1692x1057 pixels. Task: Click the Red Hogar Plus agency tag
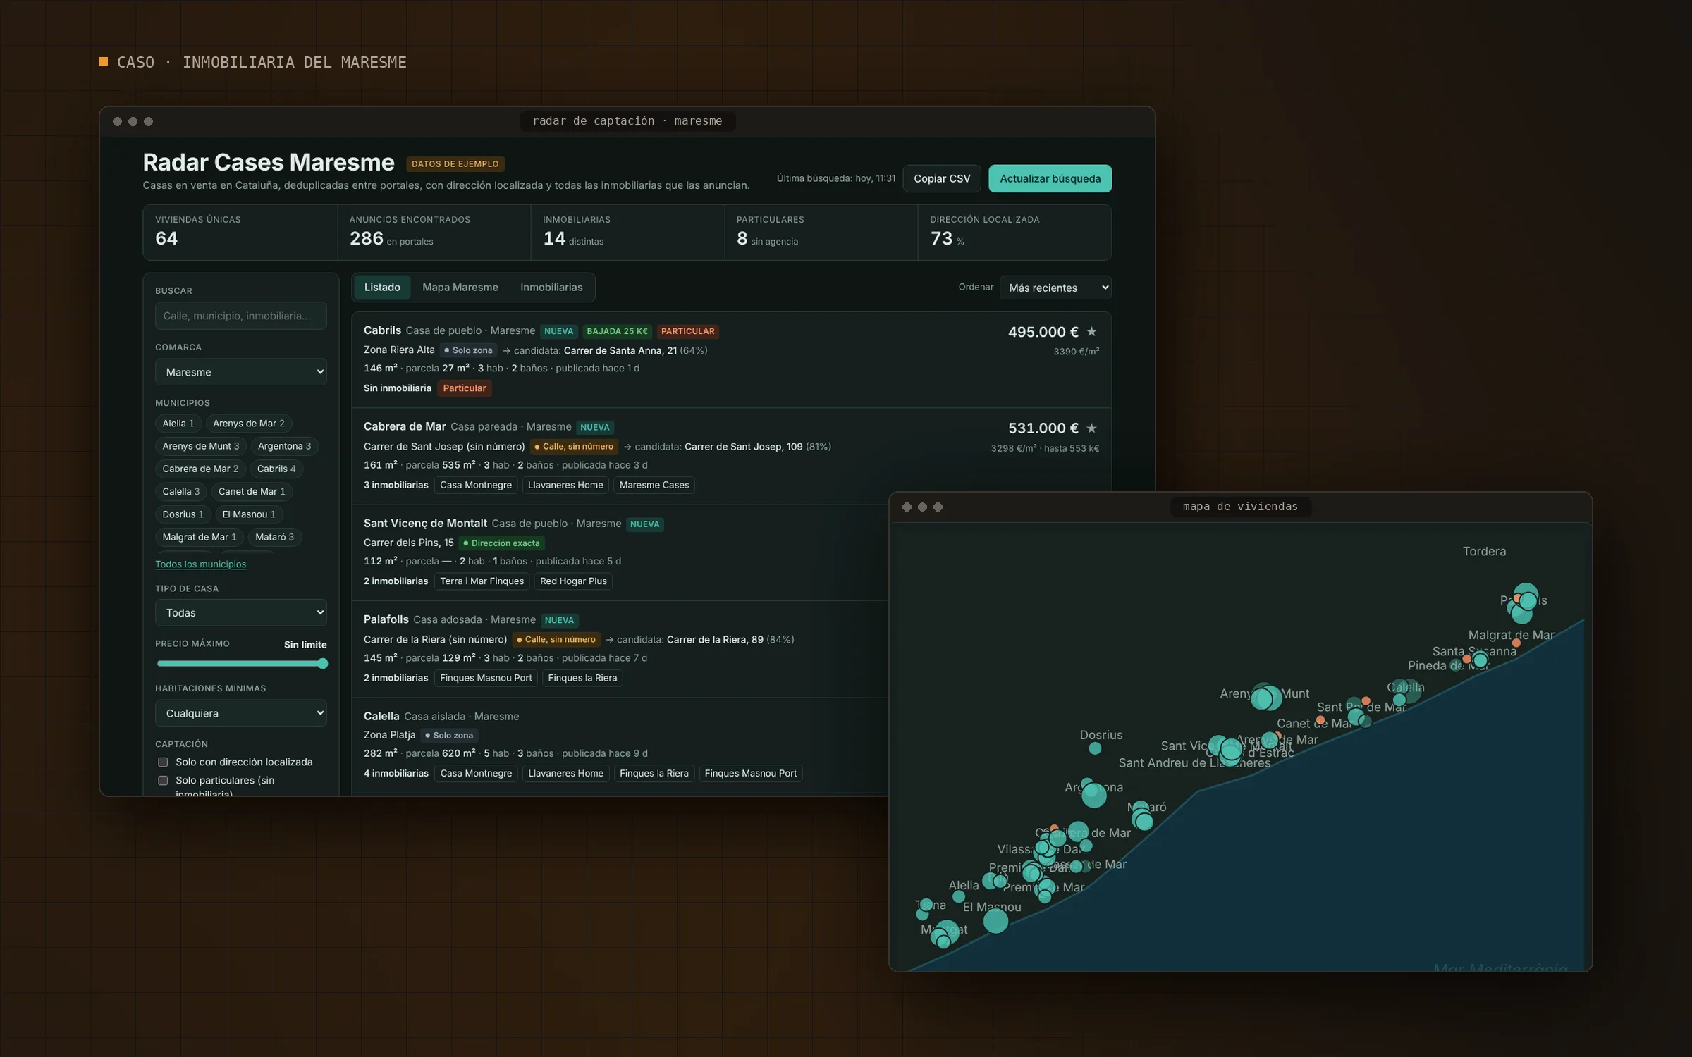click(573, 581)
